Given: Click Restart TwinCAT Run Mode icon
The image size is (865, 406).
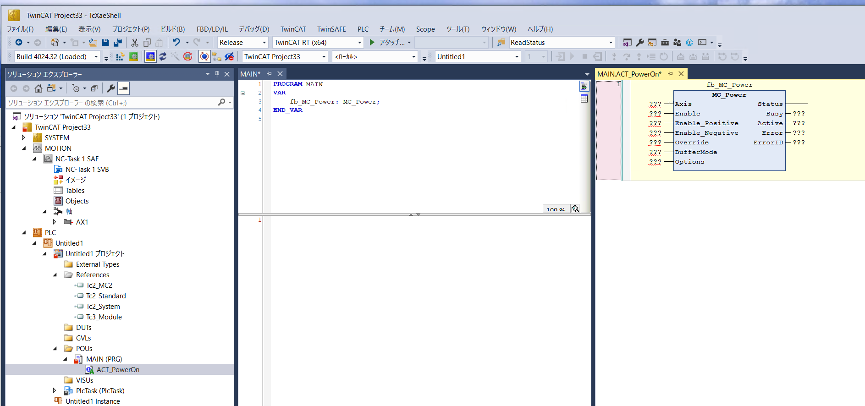Looking at the screenshot, I should (133, 56).
